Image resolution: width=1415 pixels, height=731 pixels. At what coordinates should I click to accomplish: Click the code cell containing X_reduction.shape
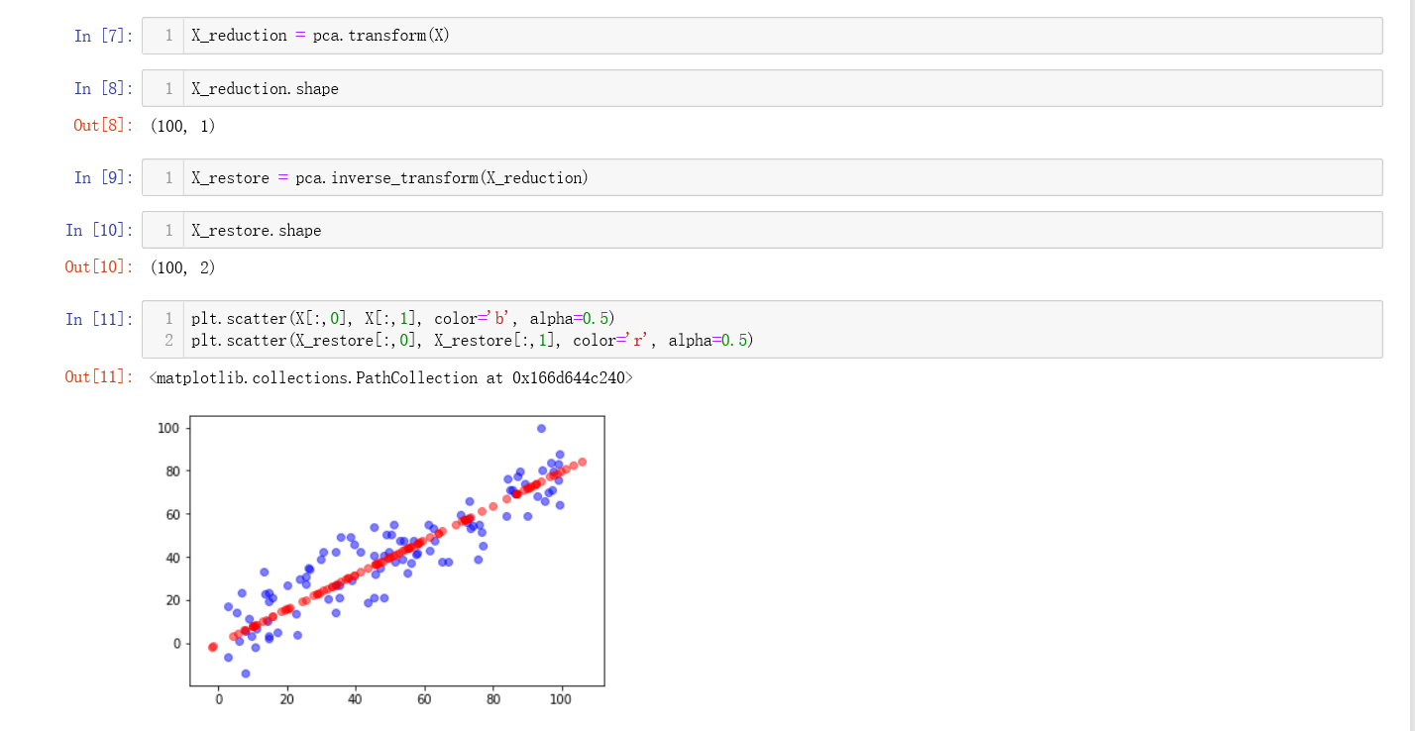click(x=761, y=88)
